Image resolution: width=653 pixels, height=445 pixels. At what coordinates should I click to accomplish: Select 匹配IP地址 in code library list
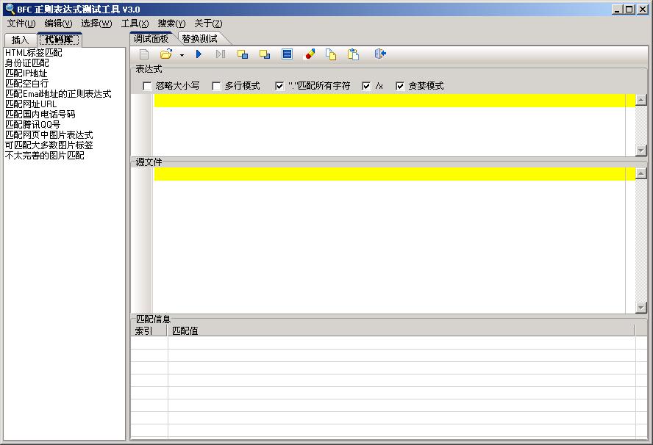[x=26, y=73]
